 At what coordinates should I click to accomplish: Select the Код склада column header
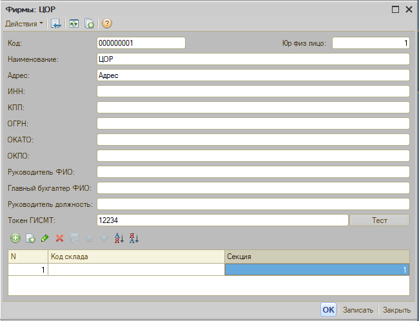click(x=135, y=257)
